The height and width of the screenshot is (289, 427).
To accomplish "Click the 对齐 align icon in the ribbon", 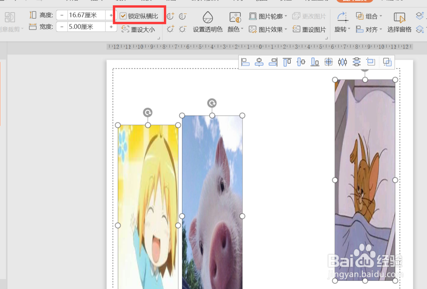I will (x=360, y=29).
